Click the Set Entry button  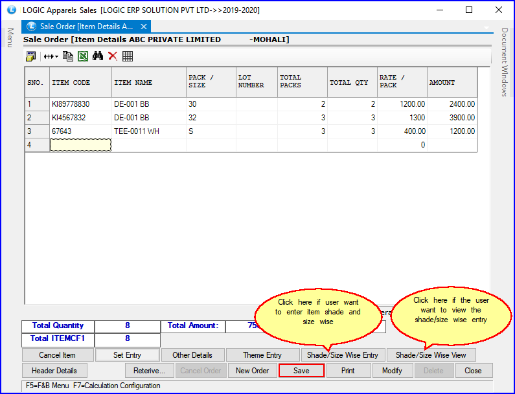pos(127,355)
